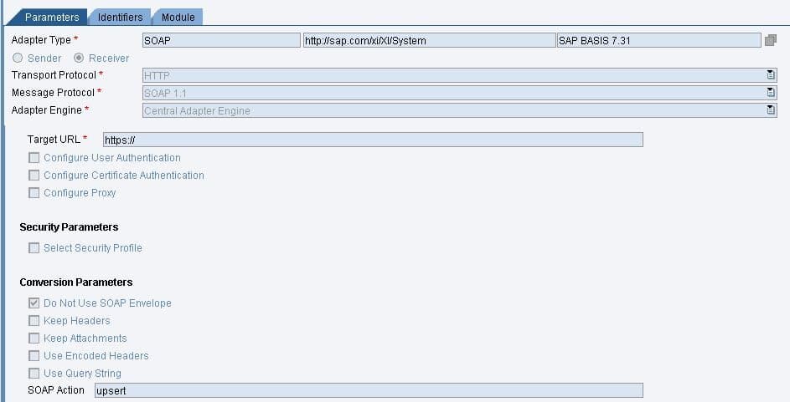This screenshot has width=790, height=402.
Task: Enable Configure Certificate Authentication checkbox
Action: click(34, 176)
